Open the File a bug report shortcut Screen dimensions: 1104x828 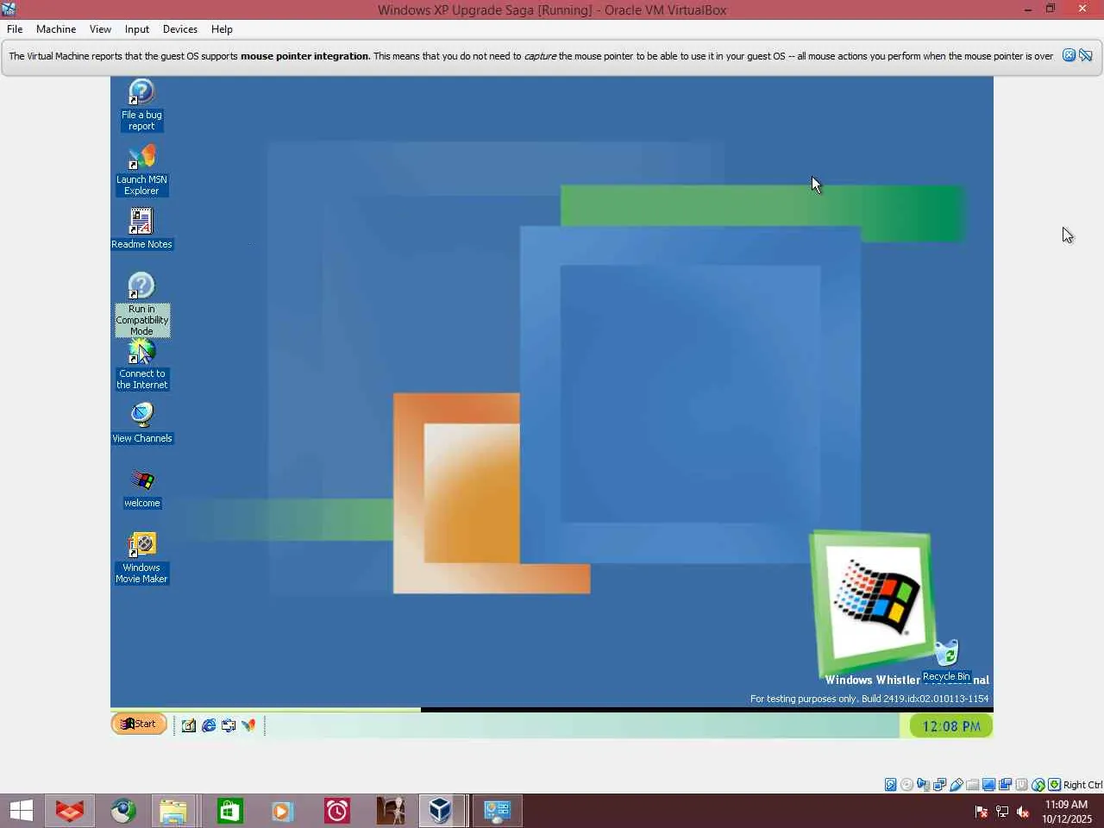(141, 105)
